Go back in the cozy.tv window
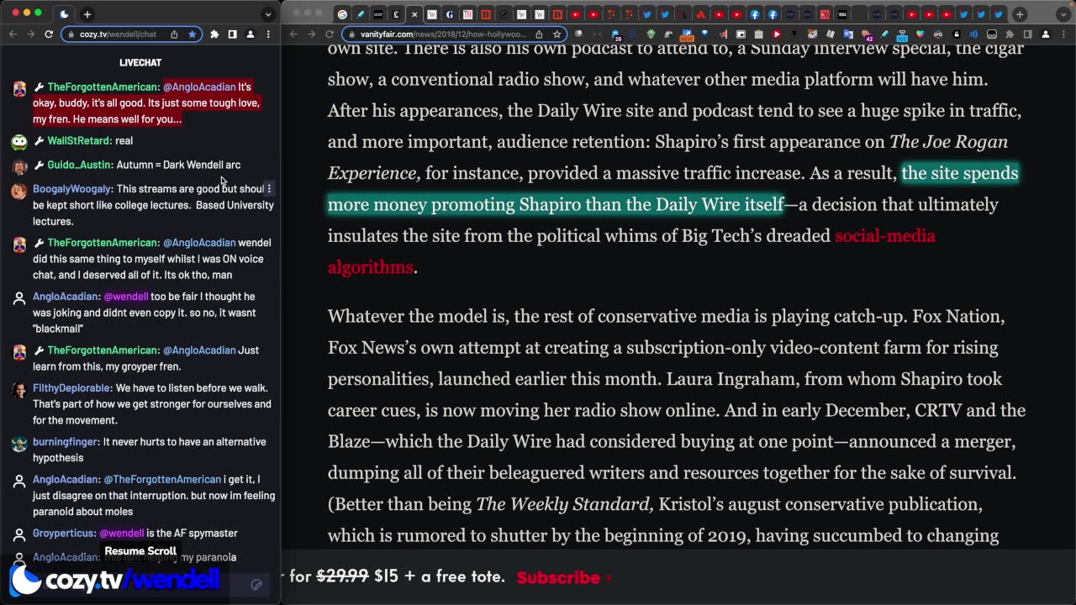This screenshot has height=605, width=1076. pos(13,34)
